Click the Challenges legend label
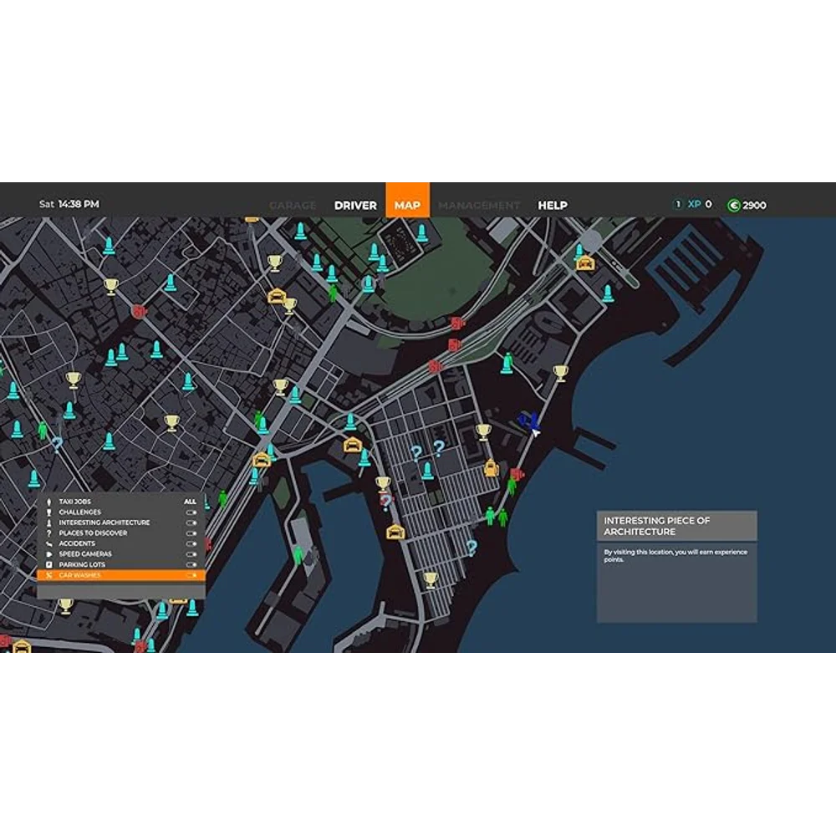Image resolution: width=836 pixels, height=836 pixels. (80, 512)
